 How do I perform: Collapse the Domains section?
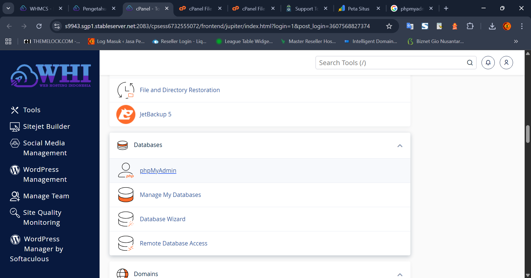coord(400,274)
